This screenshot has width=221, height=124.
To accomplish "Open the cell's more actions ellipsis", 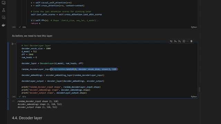I will (188, 41).
